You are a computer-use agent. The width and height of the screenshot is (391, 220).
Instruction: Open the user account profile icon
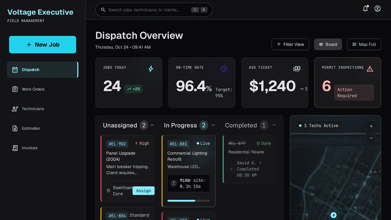tap(377, 9)
